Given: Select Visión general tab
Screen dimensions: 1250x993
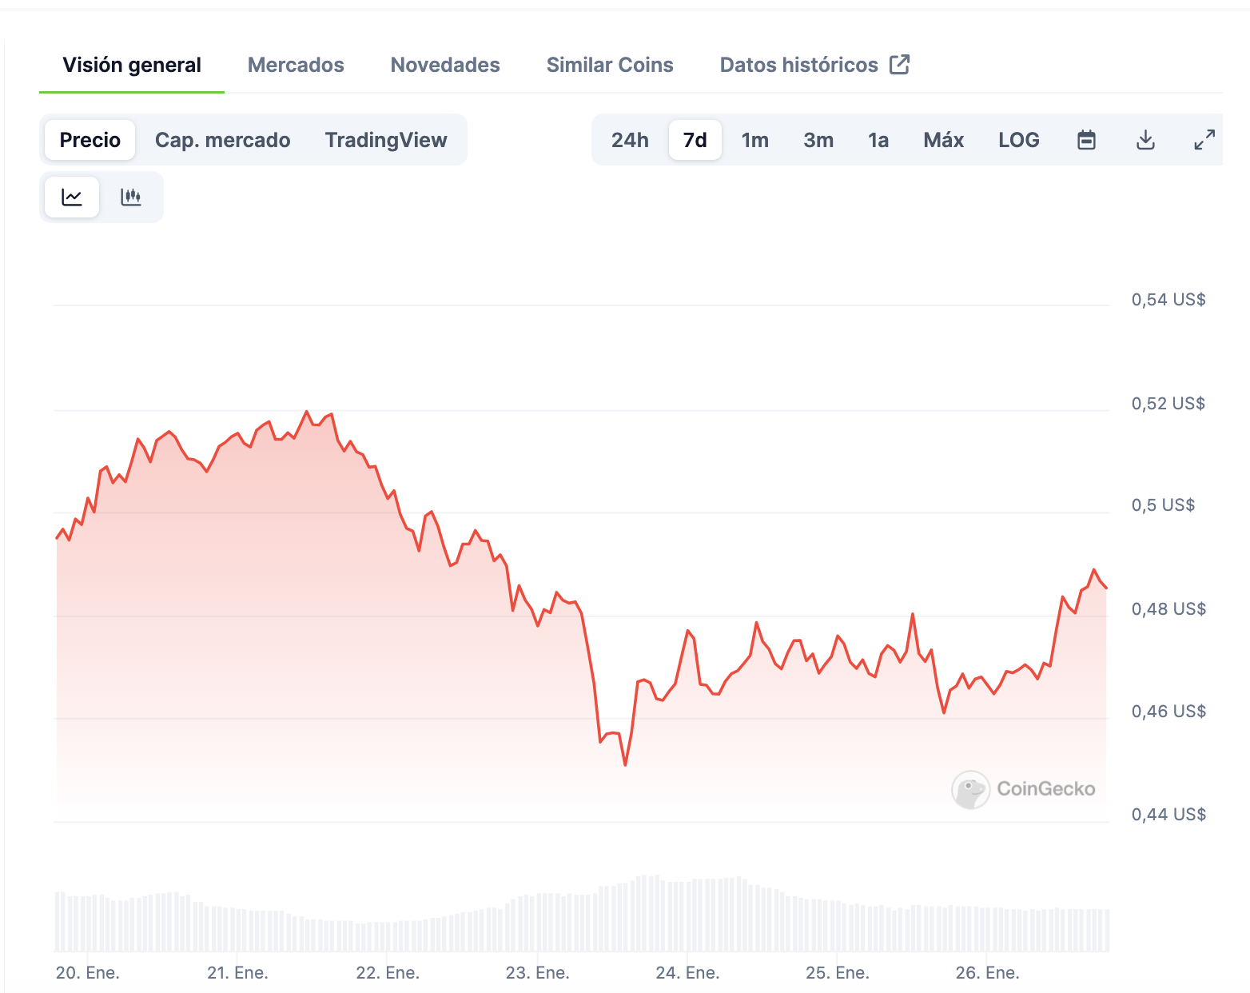Looking at the screenshot, I should click(132, 65).
